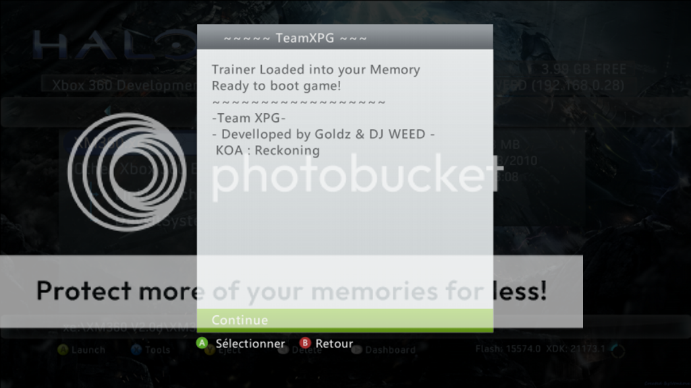Choose Sélectionner in the dialog footer
Image resolution: width=691 pixels, height=388 pixels.
click(250, 344)
